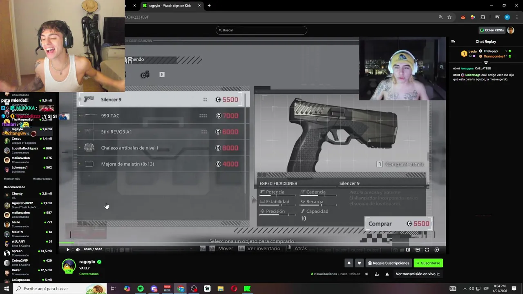Follow rageylo with the heart icon
The width and height of the screenshot is (523, 294).
(x=359, y=263)
